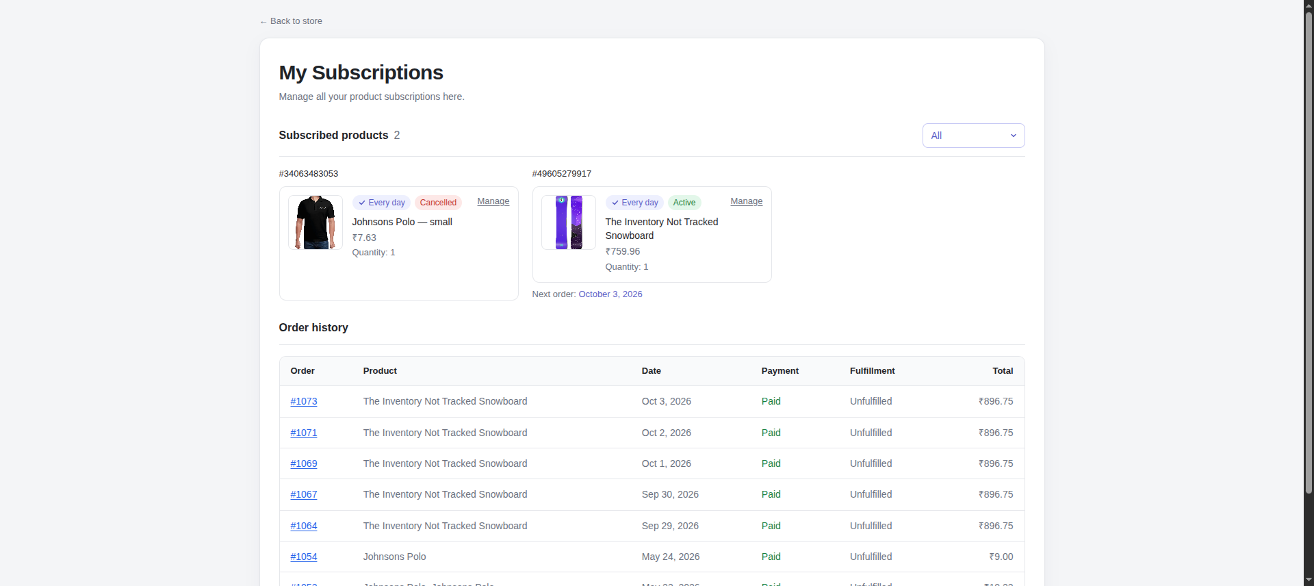The image size is (1314, 586).
Task: Click 'Johnsons Polo' product cell in order #1054 row
Action: (395, 557)
